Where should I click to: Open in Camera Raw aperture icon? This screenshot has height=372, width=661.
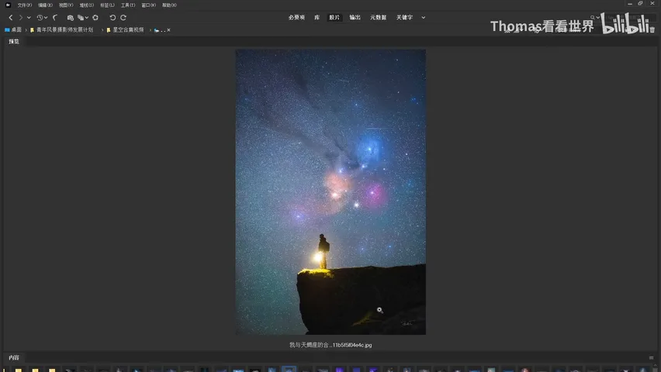point(95,18)
